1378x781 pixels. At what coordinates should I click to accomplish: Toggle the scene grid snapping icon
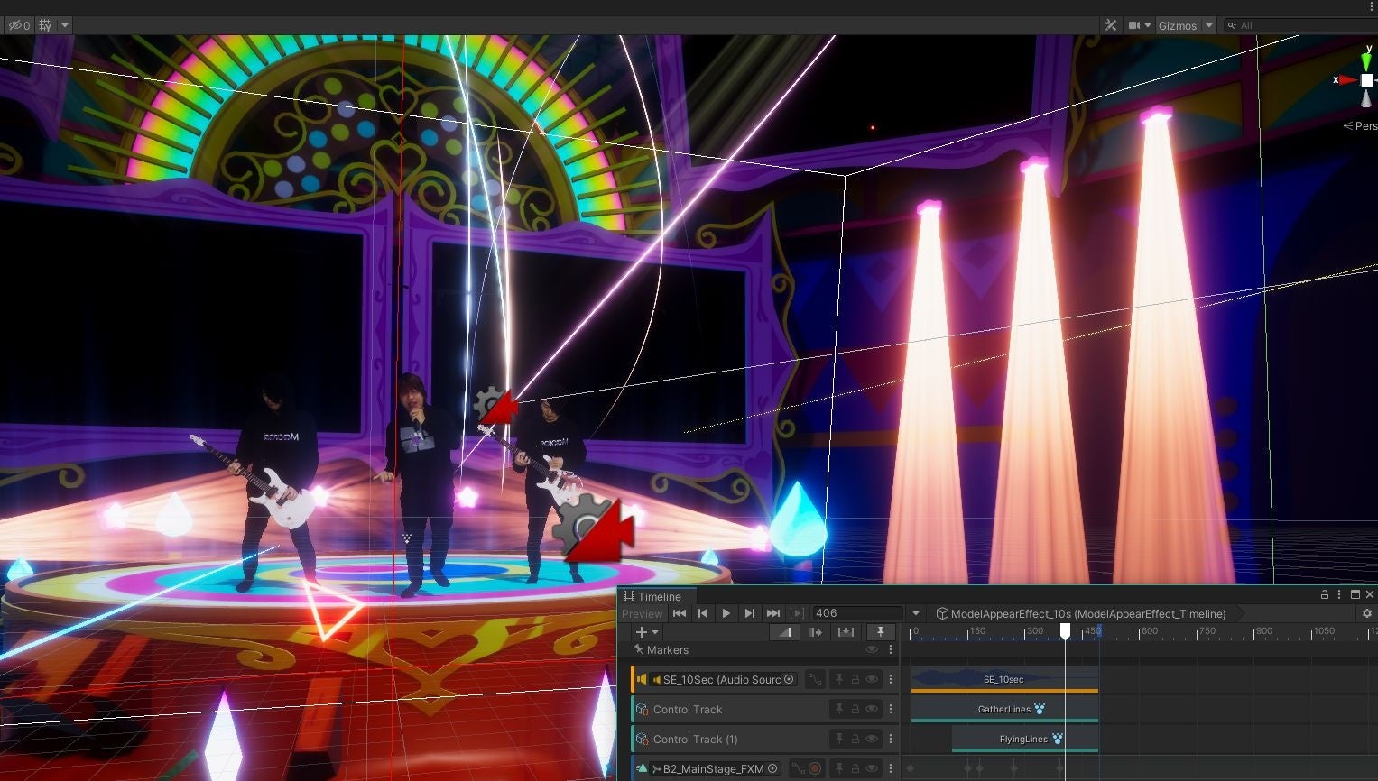[x=45, y=25]
